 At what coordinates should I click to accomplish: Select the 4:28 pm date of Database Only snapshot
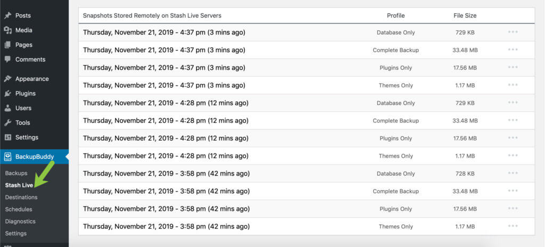tap(166, 103)
